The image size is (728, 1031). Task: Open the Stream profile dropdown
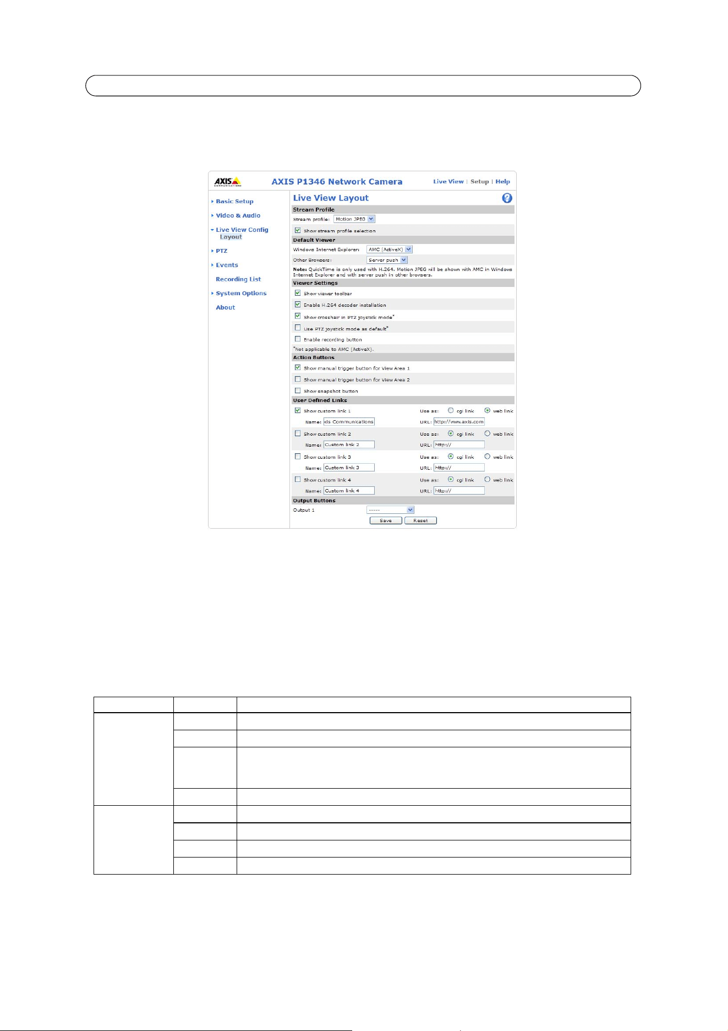click(x=354, y=219)
